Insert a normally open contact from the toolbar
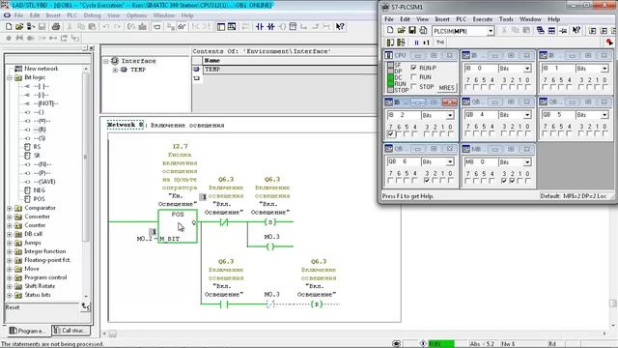 (x=260, y=27)
